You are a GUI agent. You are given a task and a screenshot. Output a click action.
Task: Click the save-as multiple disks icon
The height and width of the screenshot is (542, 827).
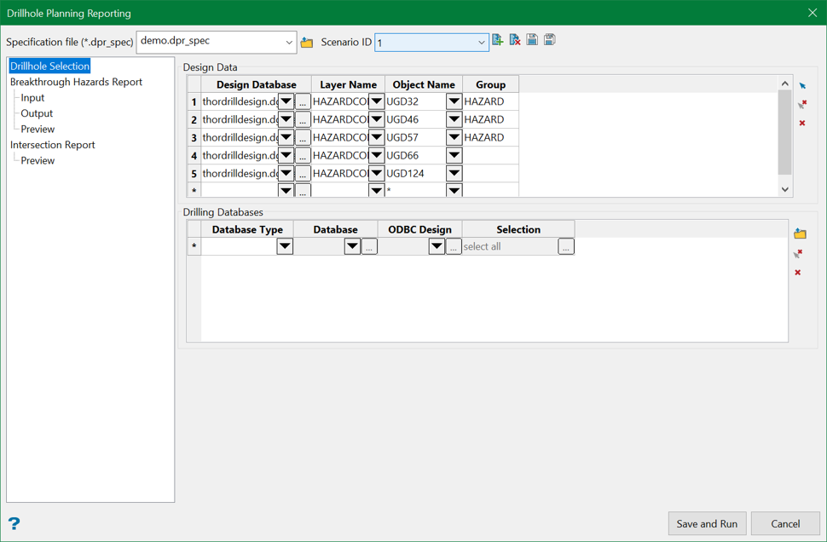coord(550,40)
